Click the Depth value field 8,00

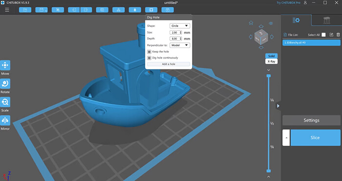[x=174, y=39]
